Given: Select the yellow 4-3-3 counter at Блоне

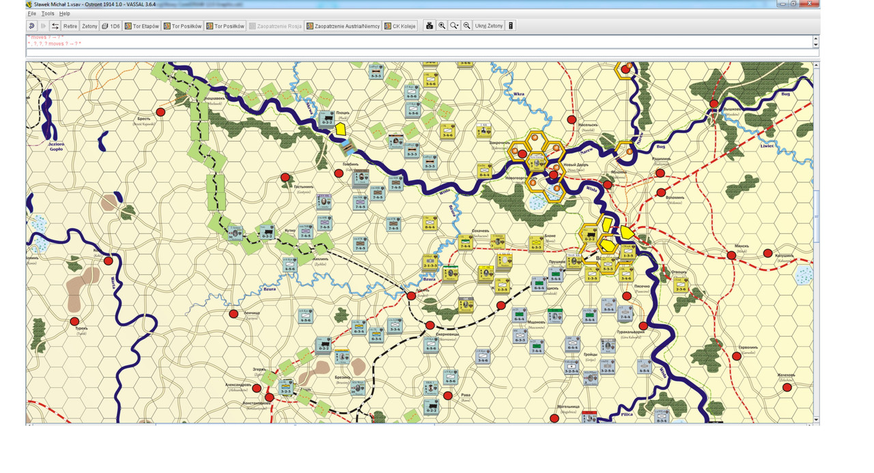Looking at the screenshot, I should click(x=535, y=243).
